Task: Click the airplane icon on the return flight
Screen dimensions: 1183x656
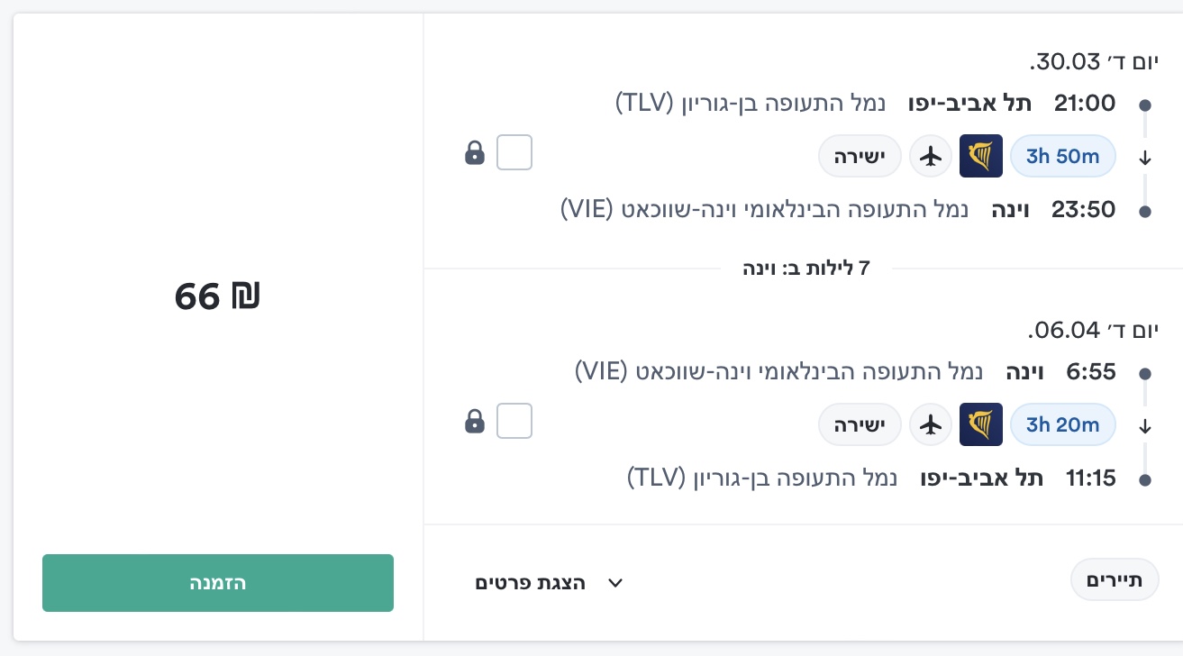Action: tap(931, 424)
